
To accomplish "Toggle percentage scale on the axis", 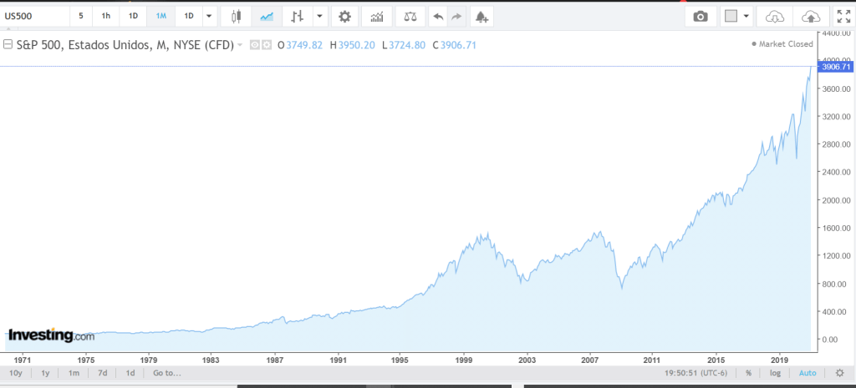I will [748, 373].
